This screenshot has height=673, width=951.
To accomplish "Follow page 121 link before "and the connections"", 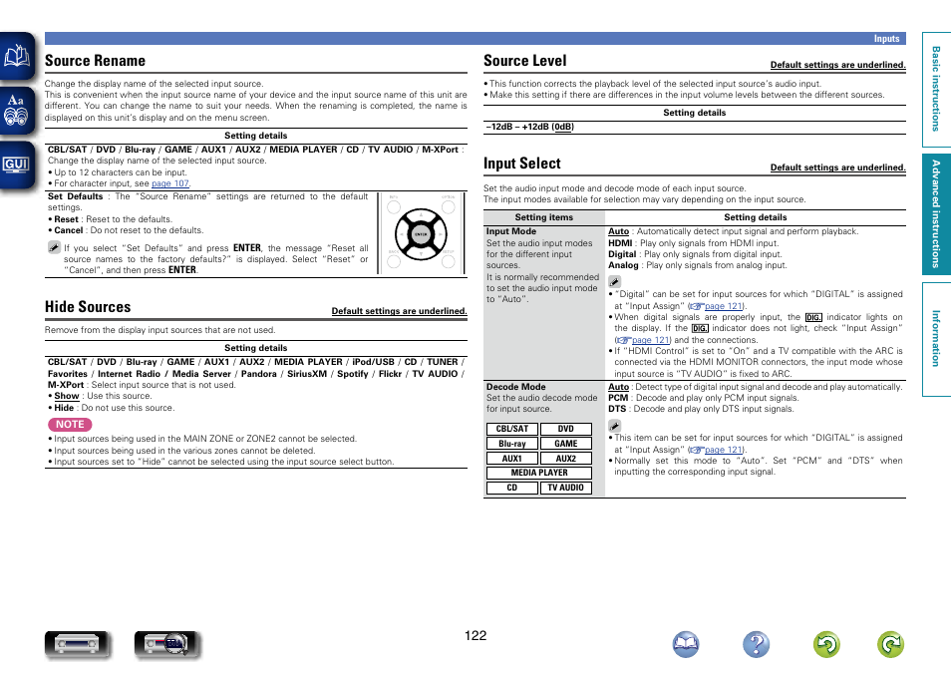I will 651,340.
